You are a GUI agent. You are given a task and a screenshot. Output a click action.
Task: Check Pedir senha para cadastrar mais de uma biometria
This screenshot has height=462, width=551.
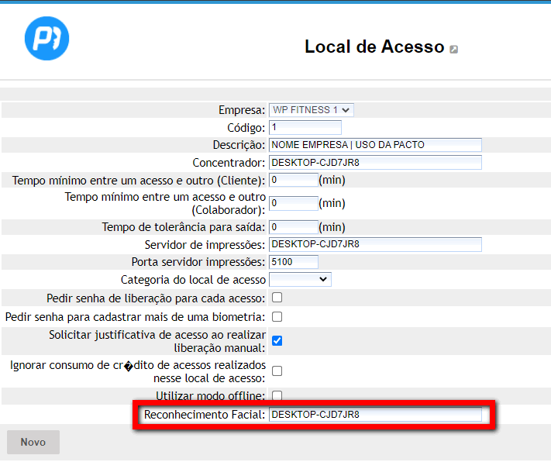pyautogui.click(x=277, y=317)
